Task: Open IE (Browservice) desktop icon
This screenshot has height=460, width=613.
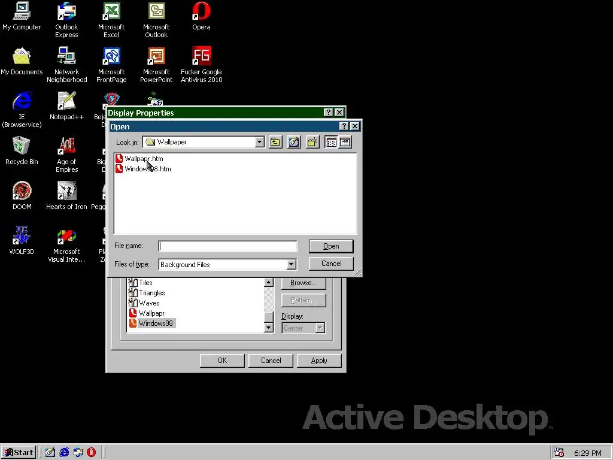Action: point(22,110)
